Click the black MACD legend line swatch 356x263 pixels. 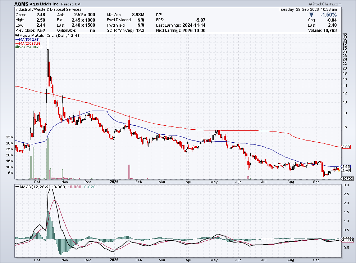click(x=17, y=187)
